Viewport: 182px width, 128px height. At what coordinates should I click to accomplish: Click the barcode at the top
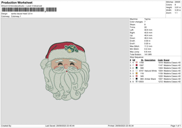coord(29,10)
